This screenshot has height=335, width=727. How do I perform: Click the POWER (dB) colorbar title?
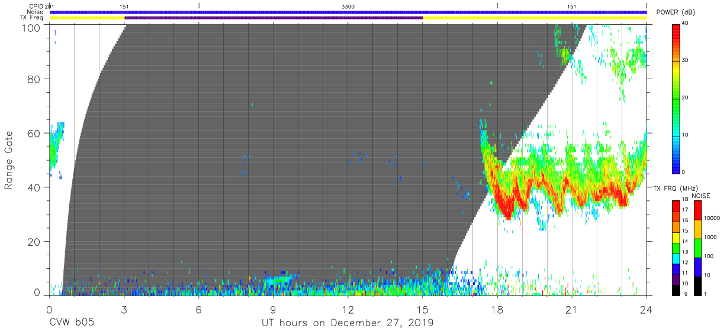(x=674, y=12)
